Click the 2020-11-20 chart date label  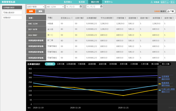point(75,108)
